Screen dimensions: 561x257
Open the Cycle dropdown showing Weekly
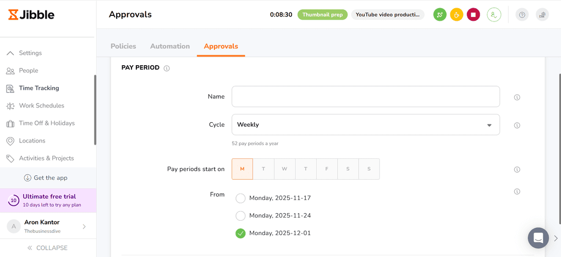[366, 125]
